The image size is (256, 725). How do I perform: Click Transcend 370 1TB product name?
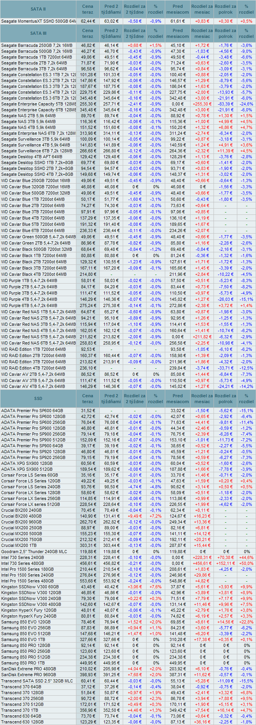click(20, 710)
